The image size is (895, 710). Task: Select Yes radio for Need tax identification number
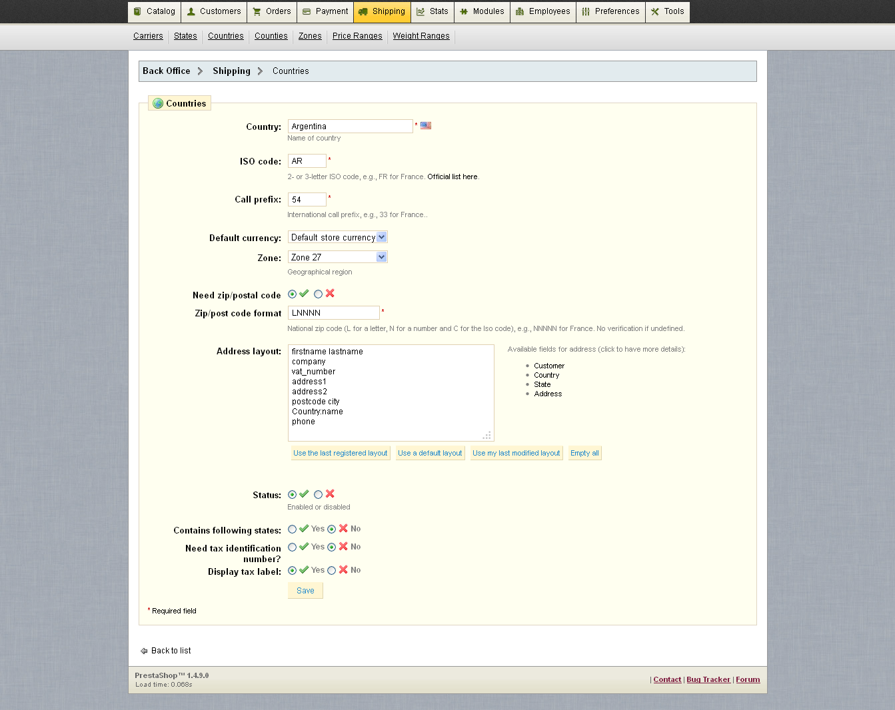(292, 547)
